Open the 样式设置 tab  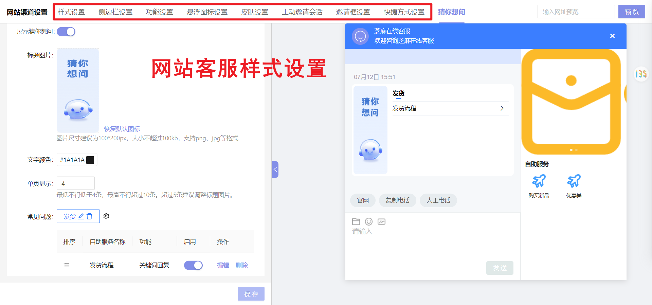[x=71, y=12]
